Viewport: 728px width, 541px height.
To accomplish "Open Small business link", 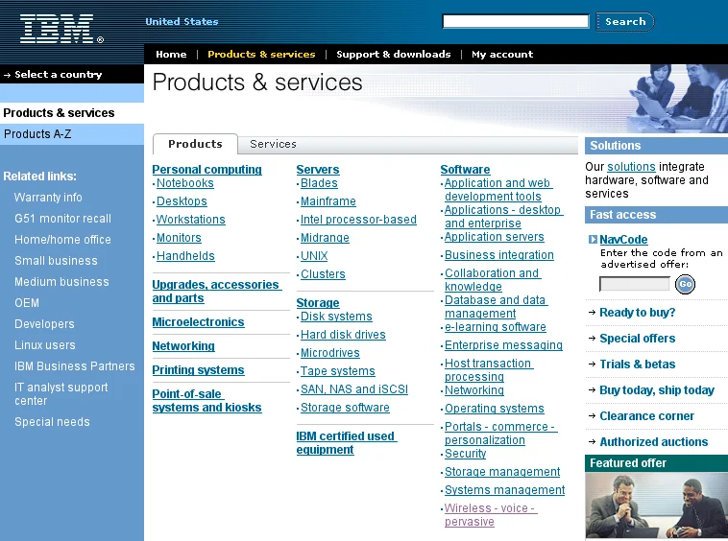I will tap(56, 261).
